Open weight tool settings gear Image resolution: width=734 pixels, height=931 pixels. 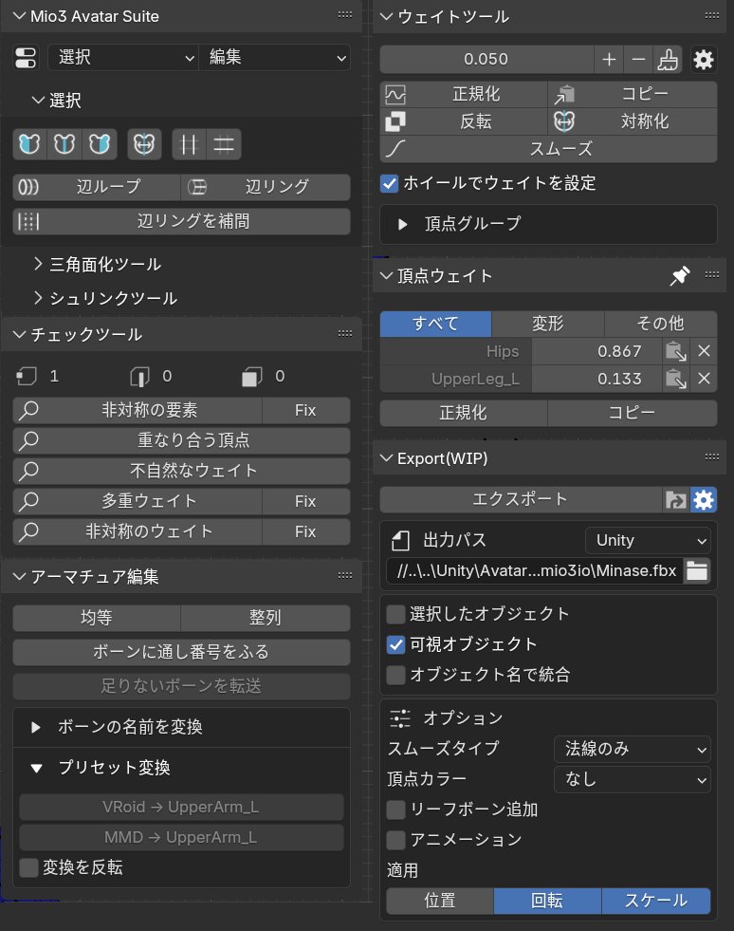point(703,60)
